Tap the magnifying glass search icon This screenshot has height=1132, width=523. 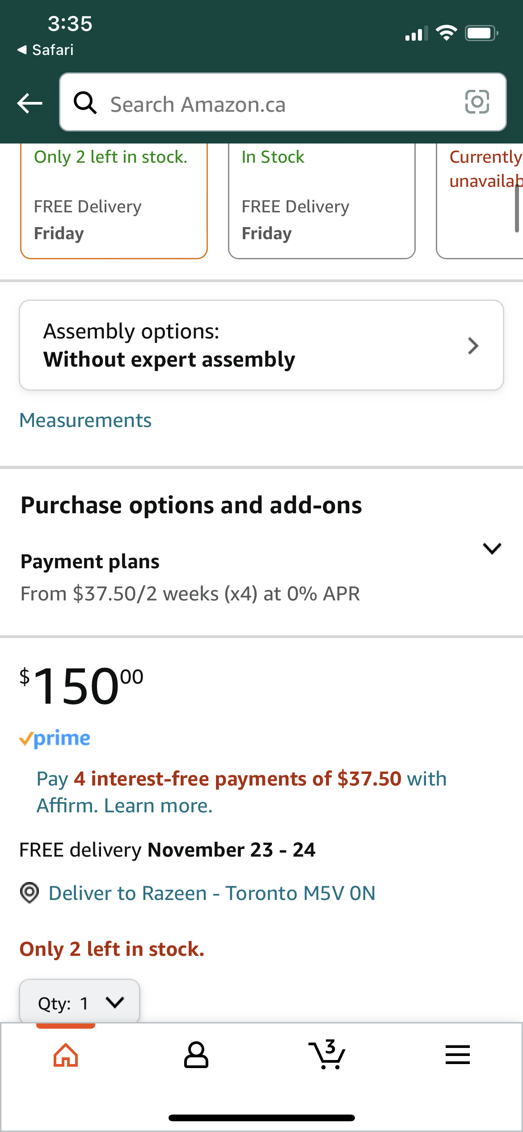click(x=85, y=103)
